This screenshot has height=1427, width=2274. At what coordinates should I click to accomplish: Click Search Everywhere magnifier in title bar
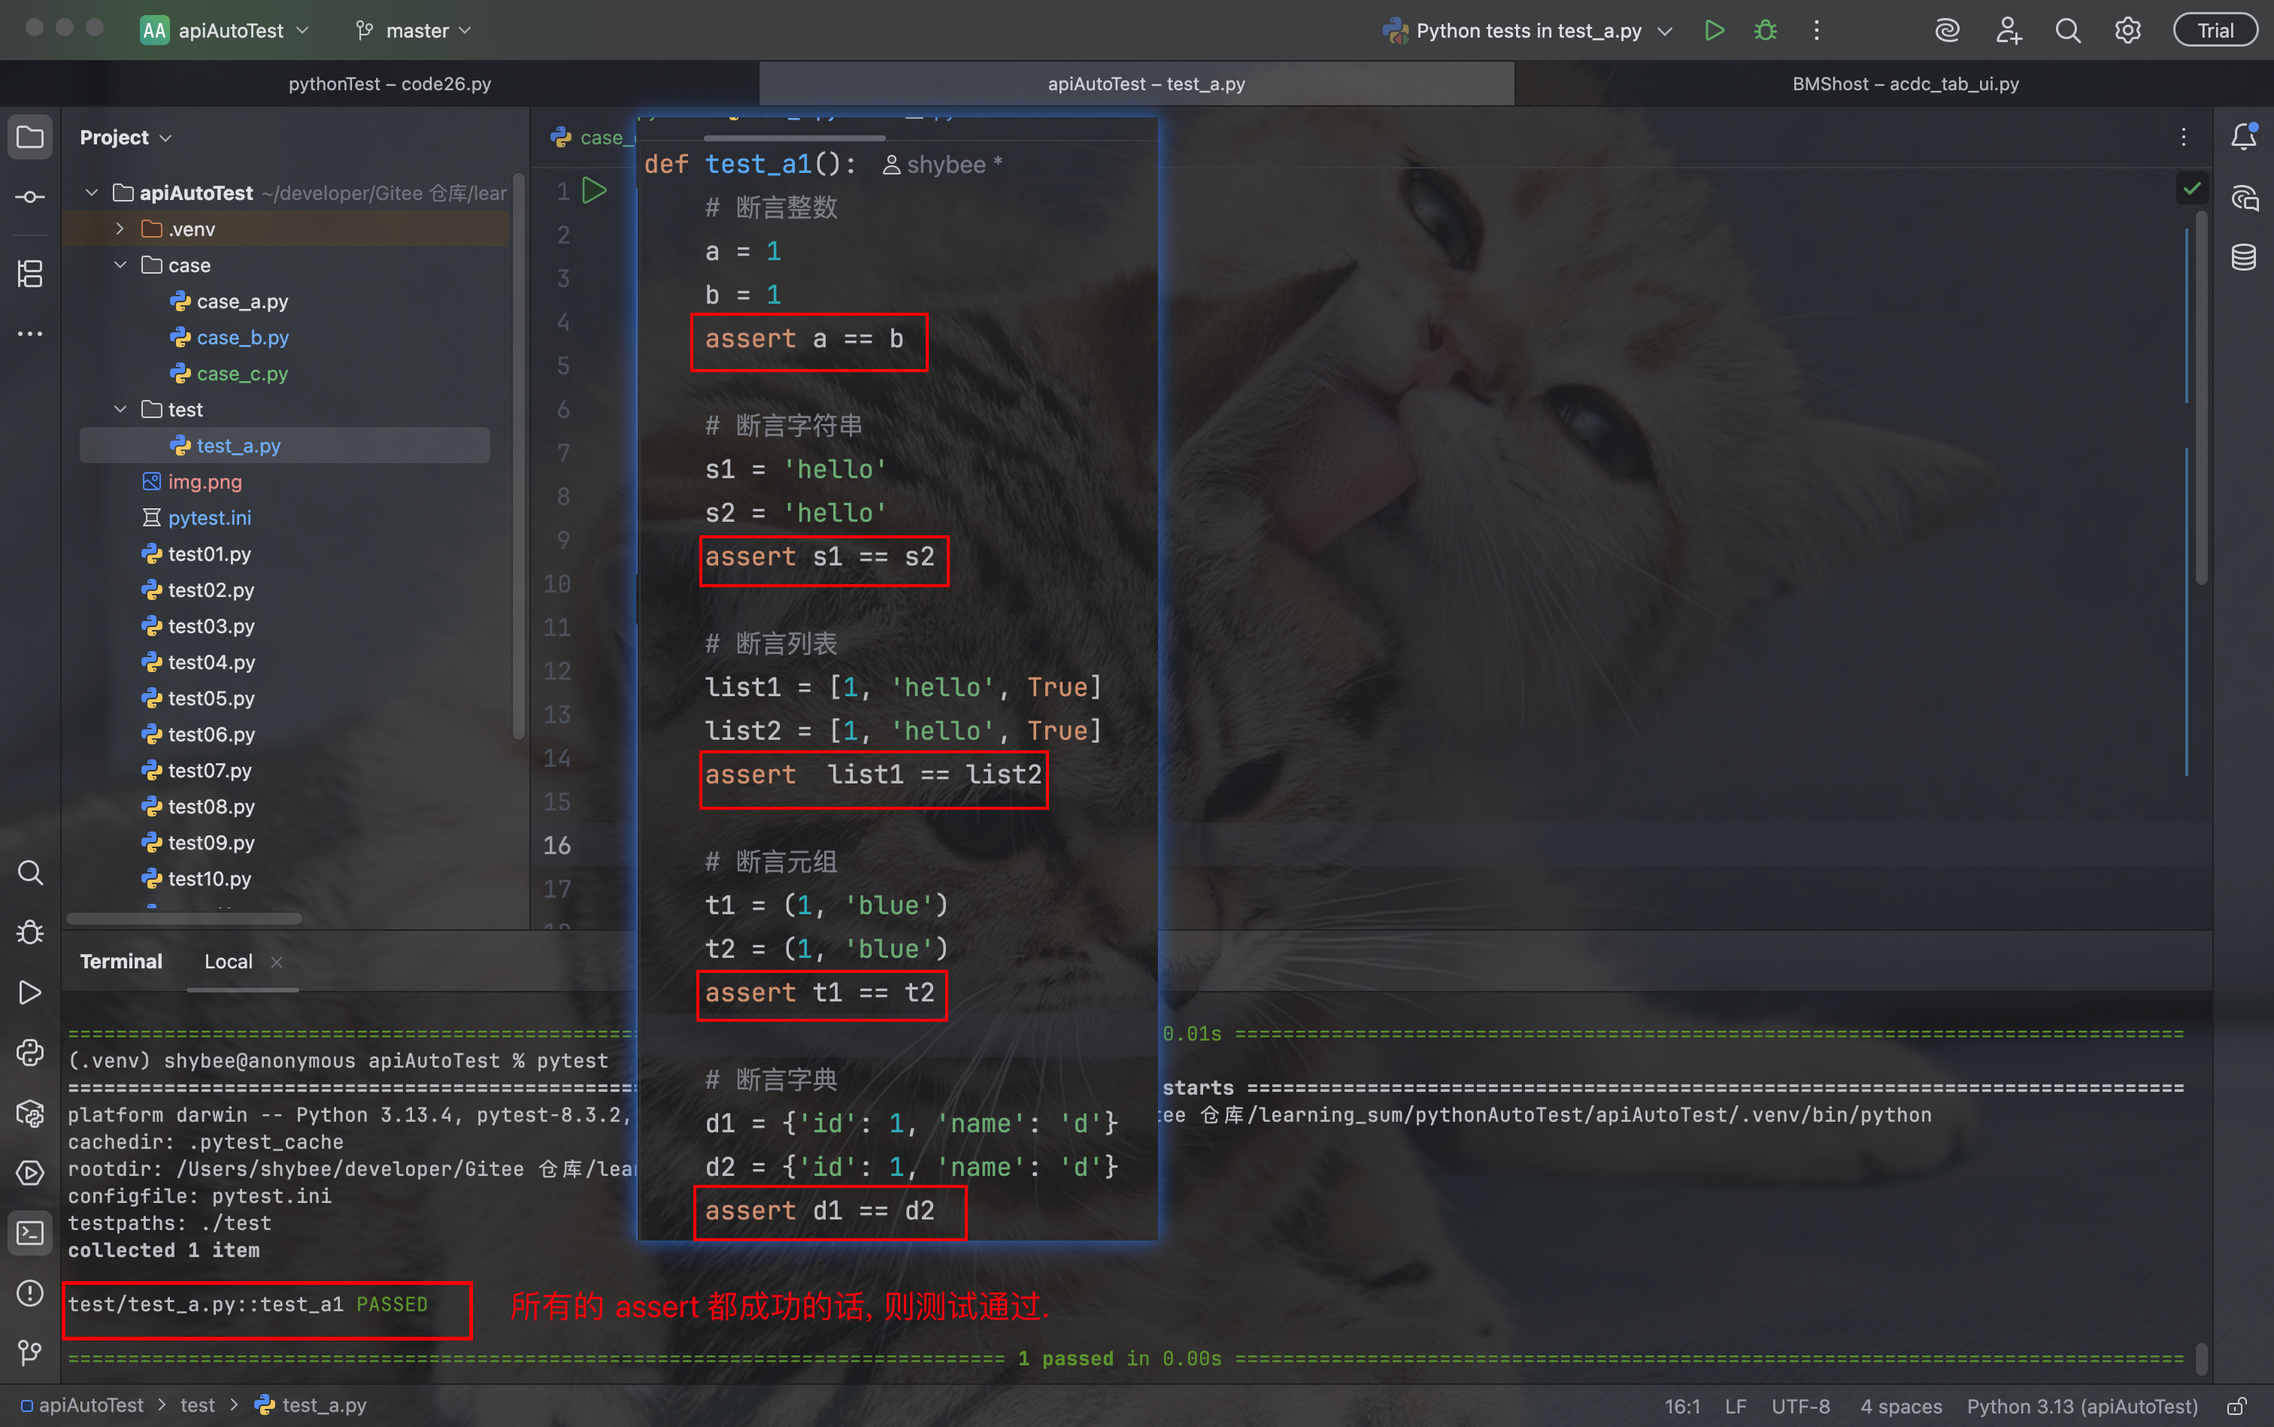coord(2067,30)
